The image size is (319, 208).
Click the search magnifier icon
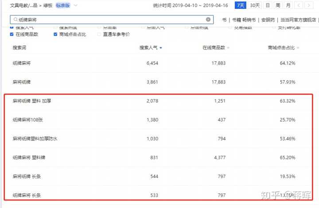tap(16, 20)
